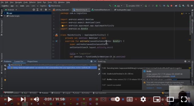Play the video with the play button
The image size is (194, 106).
coord(10,99)
